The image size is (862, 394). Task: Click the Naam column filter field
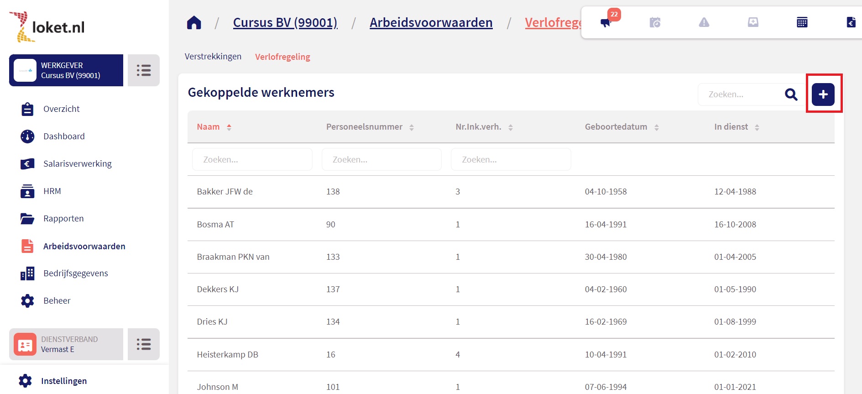coord(252,159)
